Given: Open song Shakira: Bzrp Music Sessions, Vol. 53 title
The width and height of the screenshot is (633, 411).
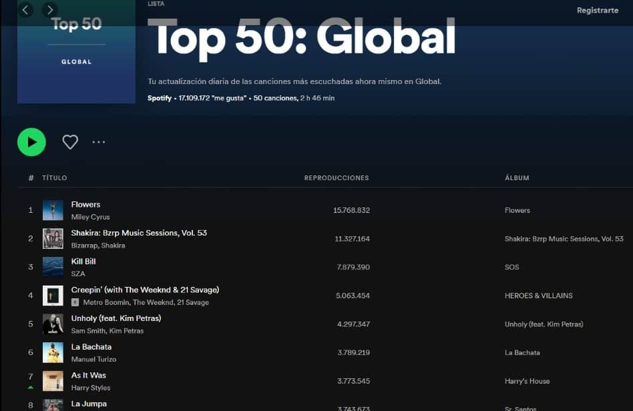Looking at the screenshot, I should pyautogui.click(x=139, y=233).
